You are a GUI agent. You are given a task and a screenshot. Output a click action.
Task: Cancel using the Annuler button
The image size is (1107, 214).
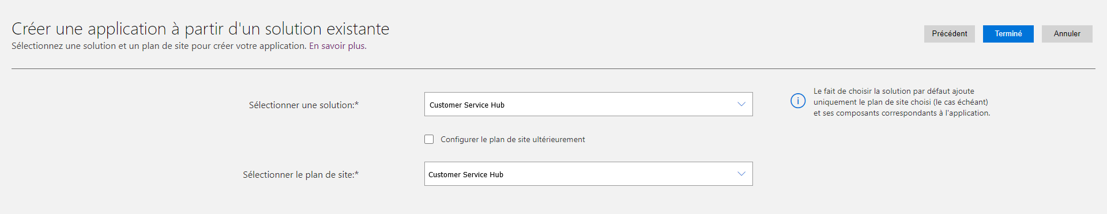[1067, 34]
